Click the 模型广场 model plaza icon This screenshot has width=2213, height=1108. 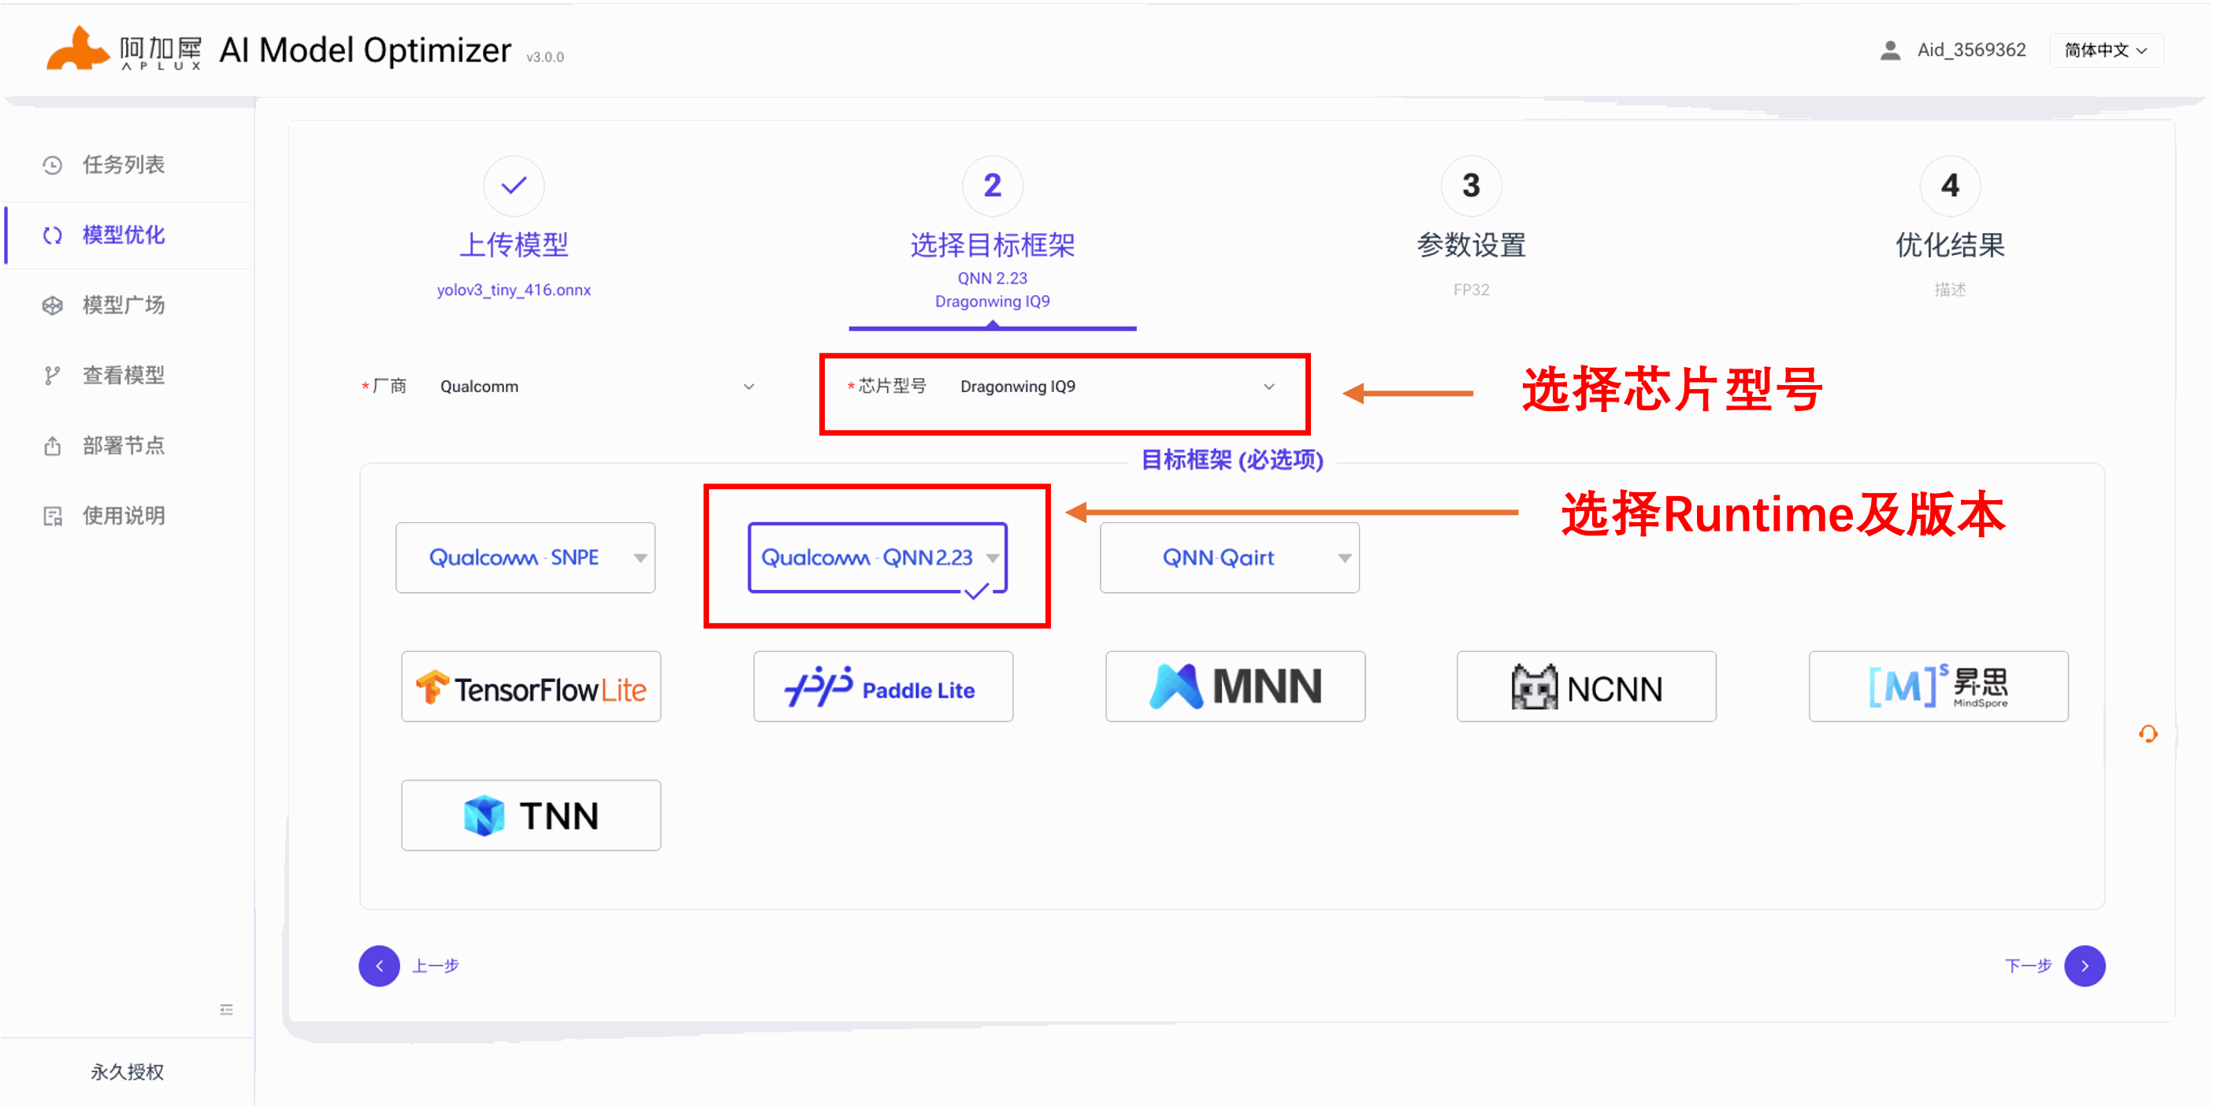[53, 306]
